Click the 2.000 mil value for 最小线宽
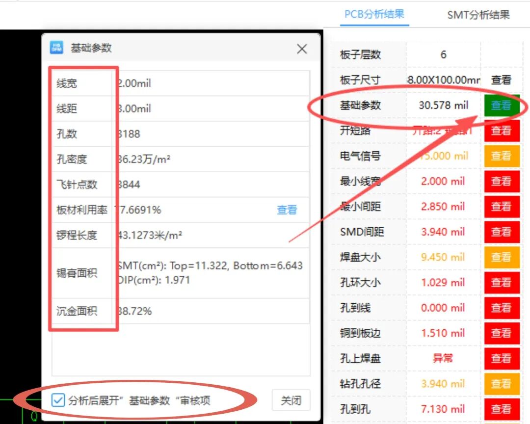This screenshot has width=530, height=424. [x=443, y=181]
